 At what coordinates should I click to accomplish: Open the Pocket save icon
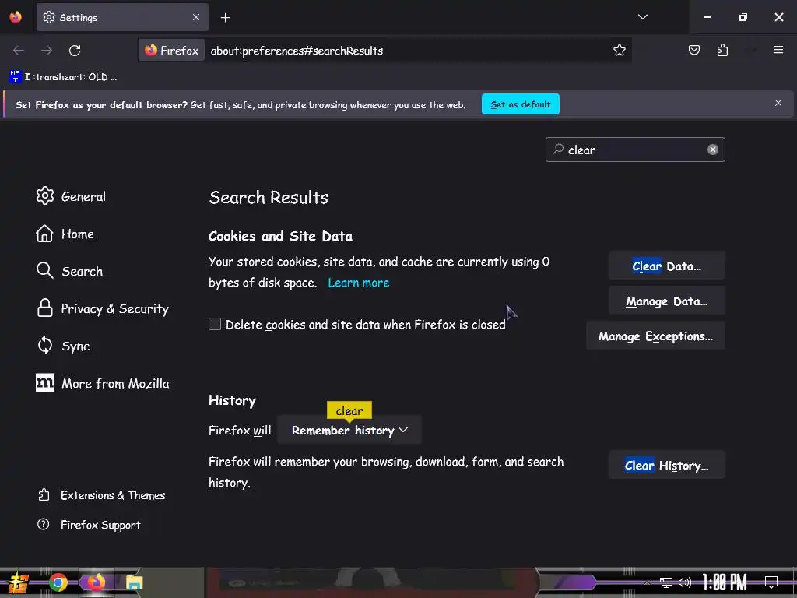tap(693, 50)
